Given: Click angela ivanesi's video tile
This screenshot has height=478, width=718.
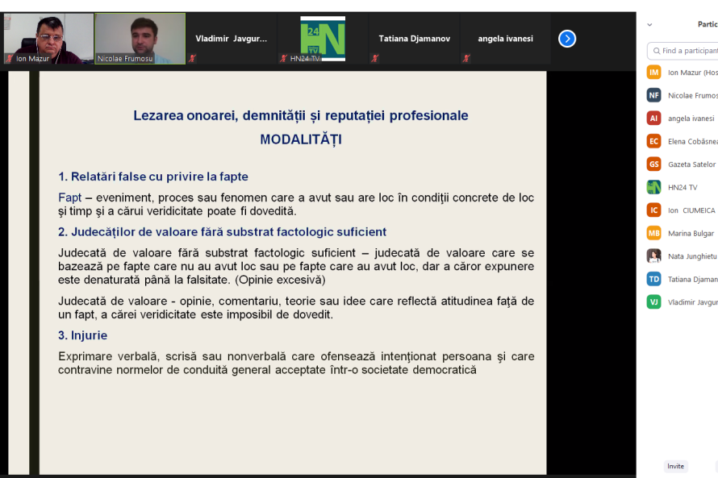Looking at the screenshot, I should point(505,39).
